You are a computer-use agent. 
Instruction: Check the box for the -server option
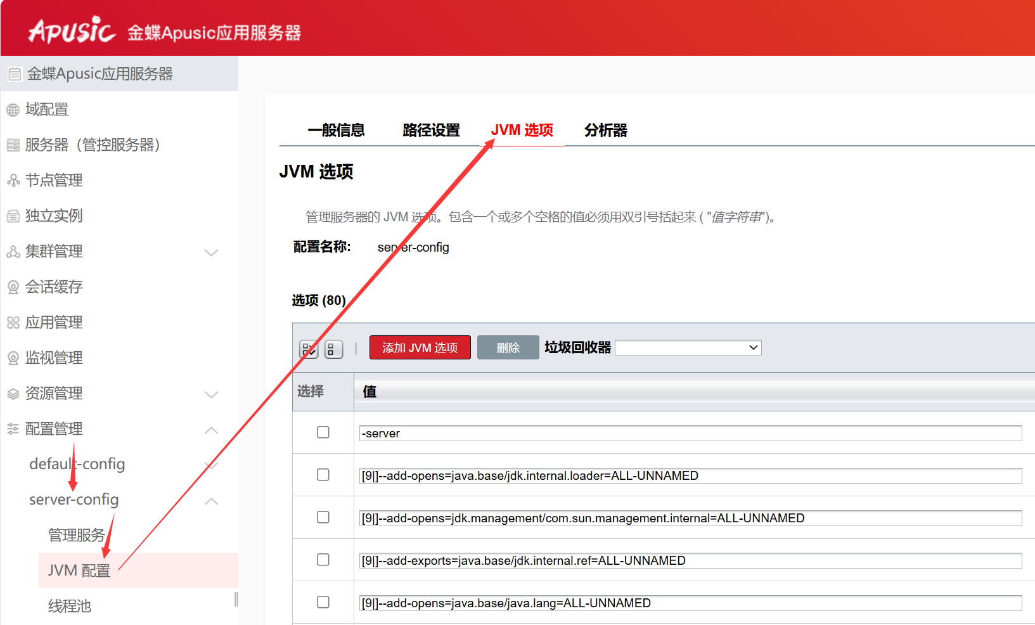[323, 432]
